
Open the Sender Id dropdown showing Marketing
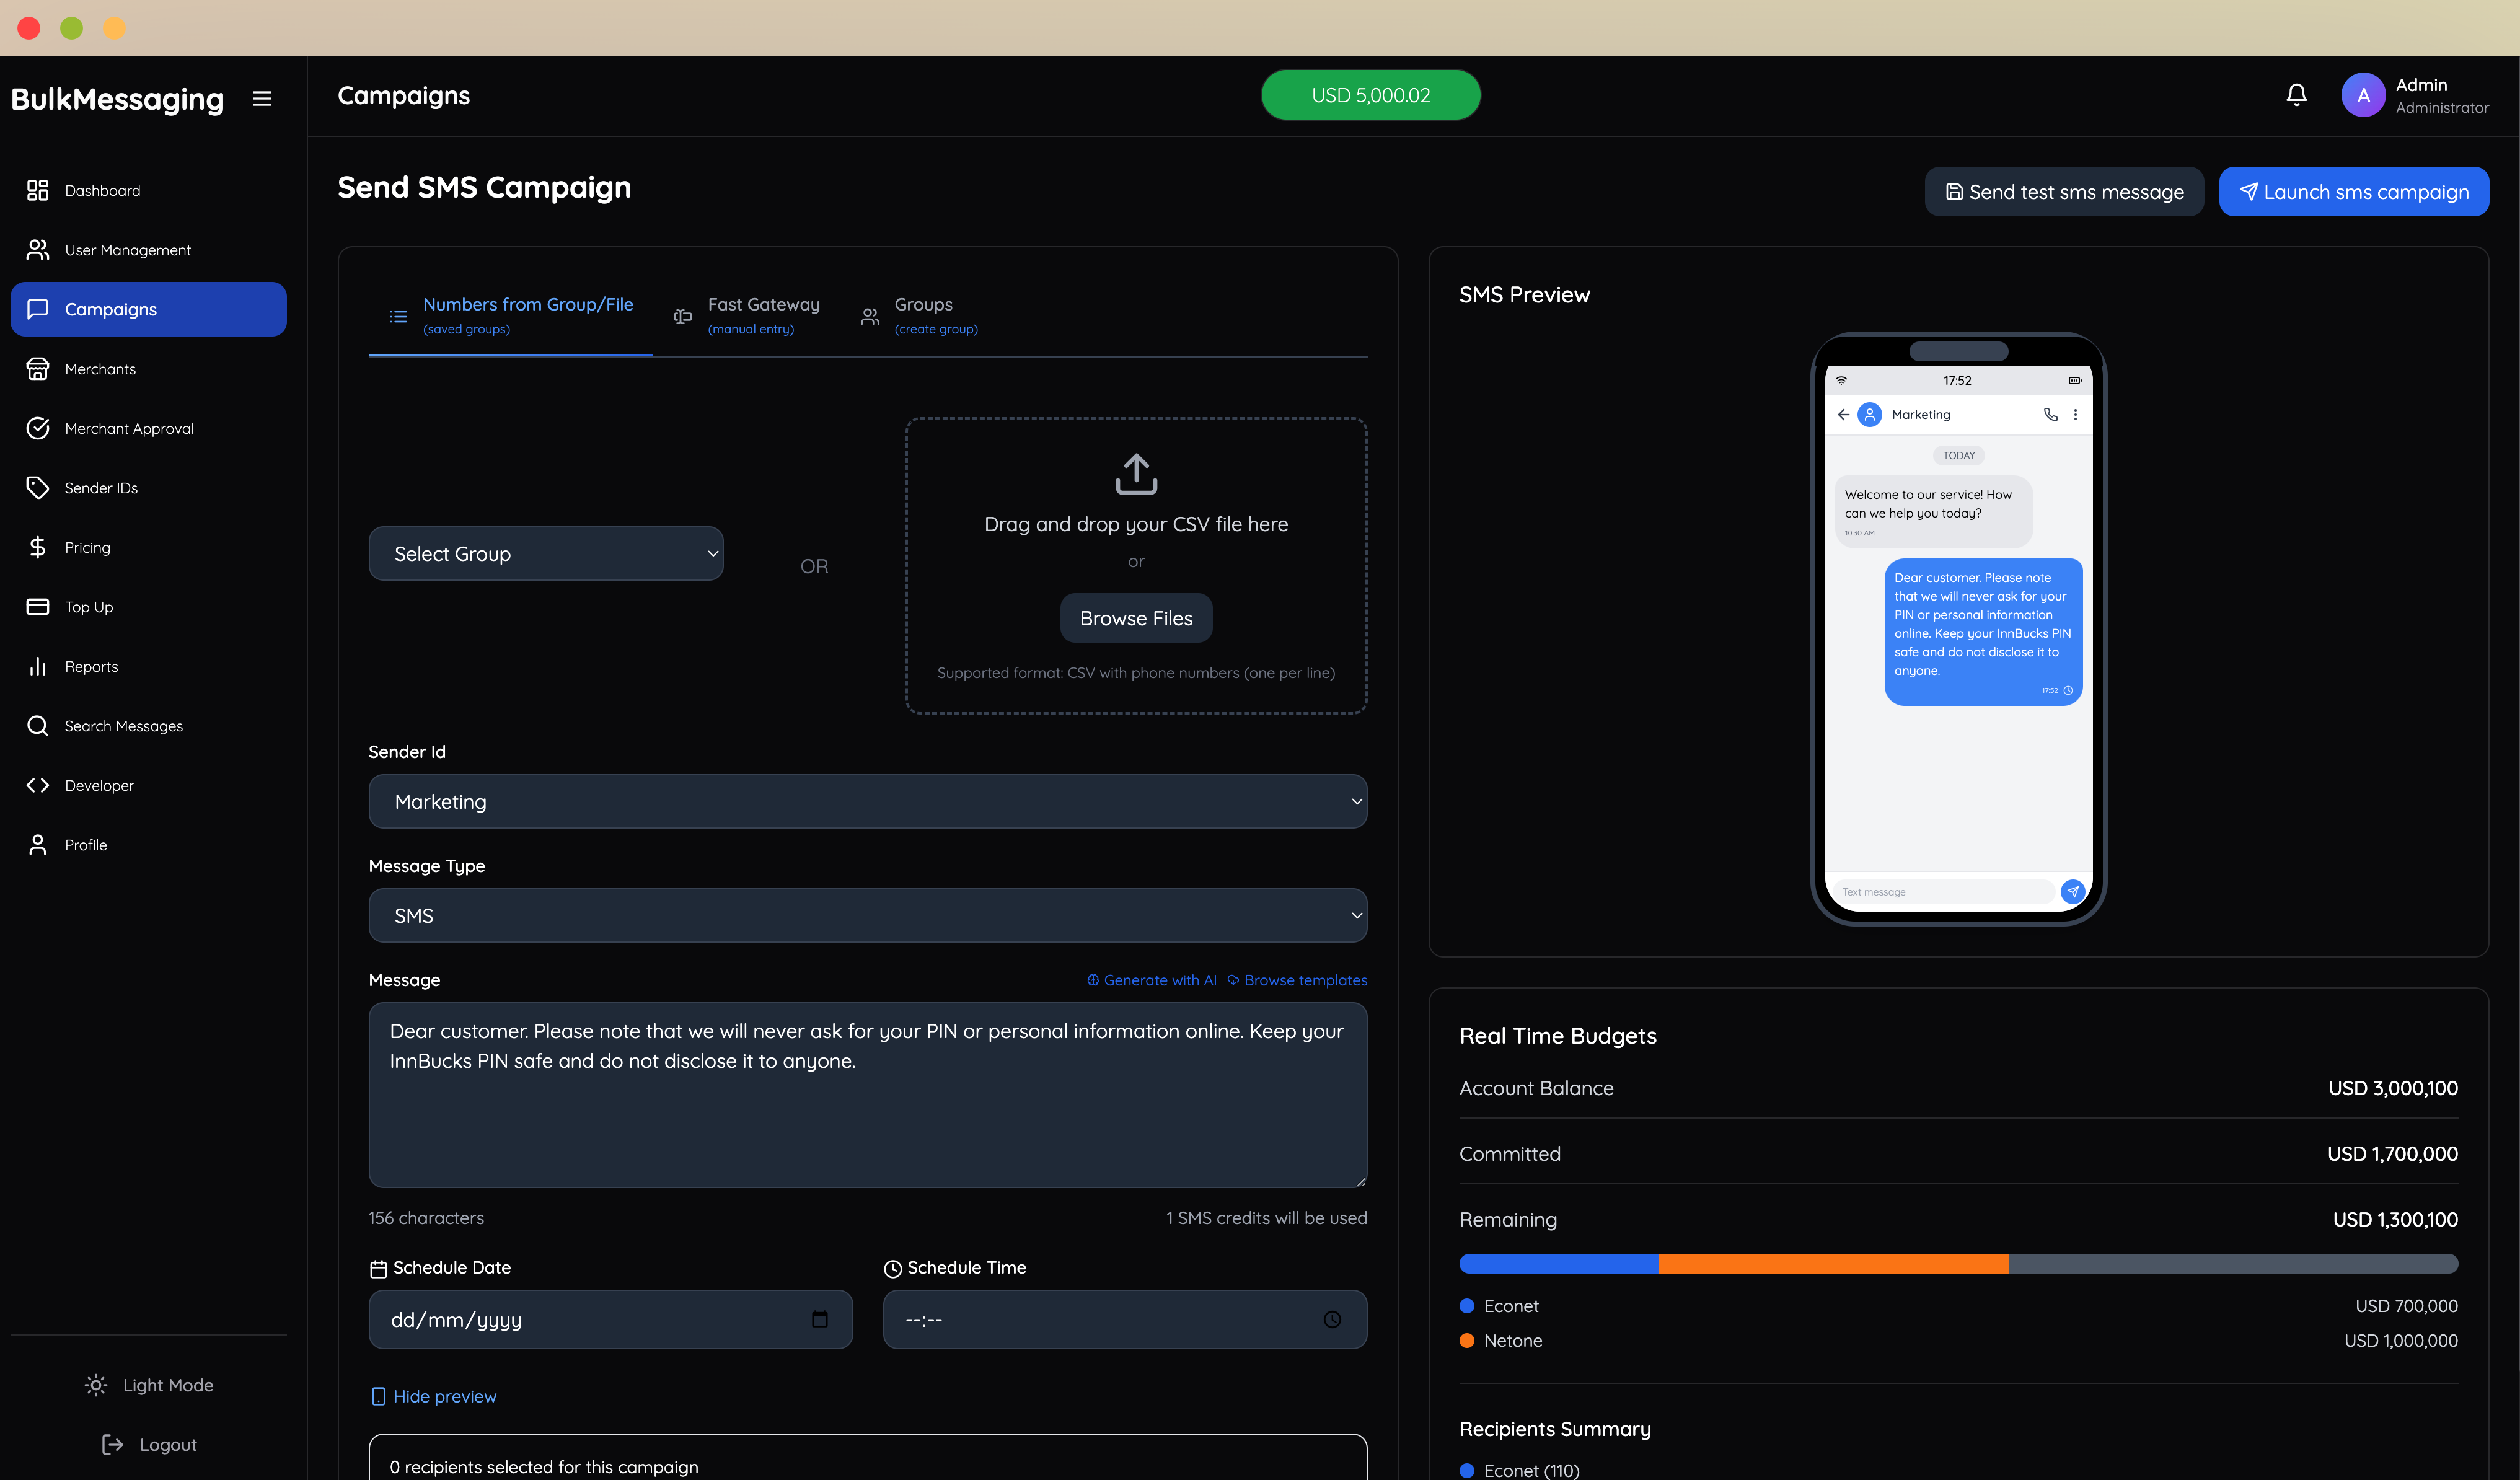(x=867, y=801)
